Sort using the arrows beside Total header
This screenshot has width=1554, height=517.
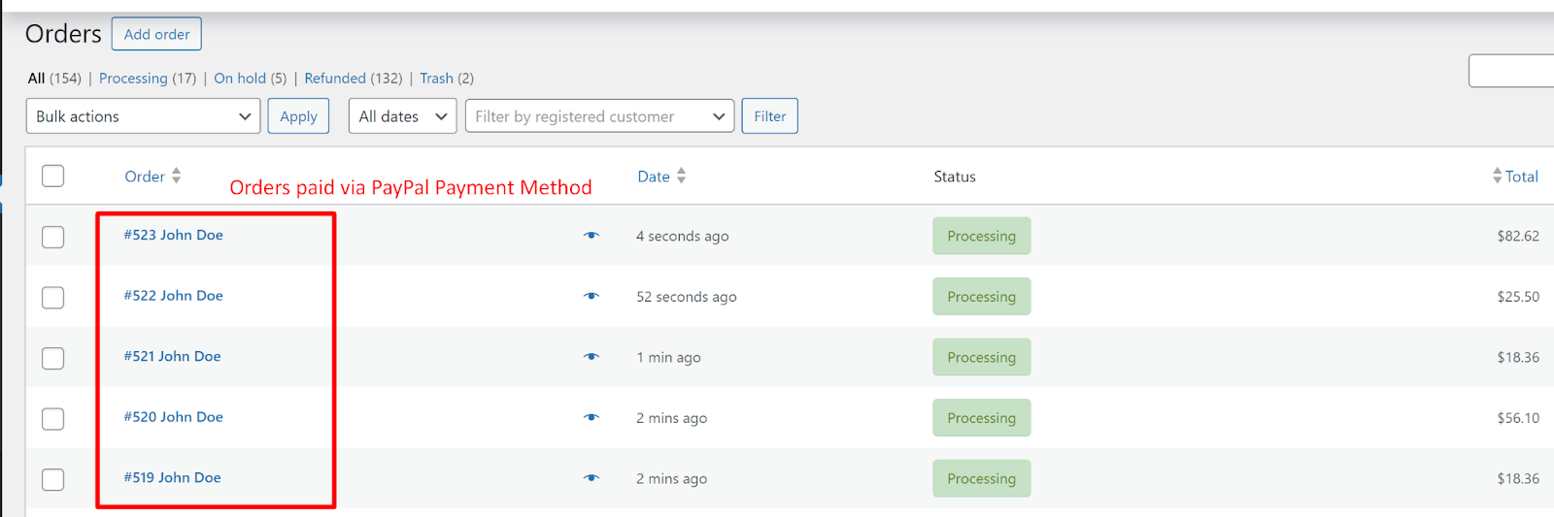click(1497, 176)
